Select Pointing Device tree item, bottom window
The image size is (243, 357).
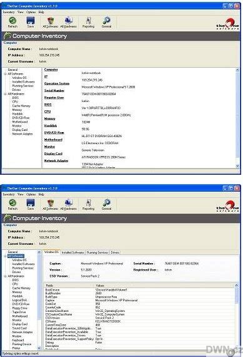[x=22, y=344]
